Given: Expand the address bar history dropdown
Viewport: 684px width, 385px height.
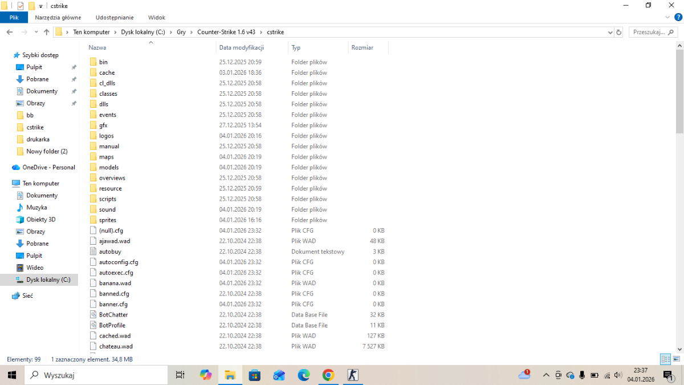Looking at the screenshot, I should coord(609,33).
